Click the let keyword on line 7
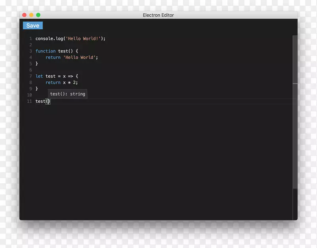The width and height of the screenshot is (317, 248). coord(39,76)
